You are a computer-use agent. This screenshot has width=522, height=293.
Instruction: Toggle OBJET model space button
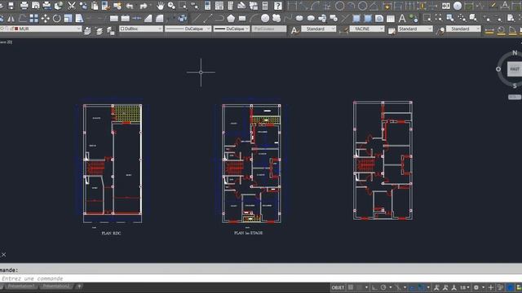click(x=338, y=287)
